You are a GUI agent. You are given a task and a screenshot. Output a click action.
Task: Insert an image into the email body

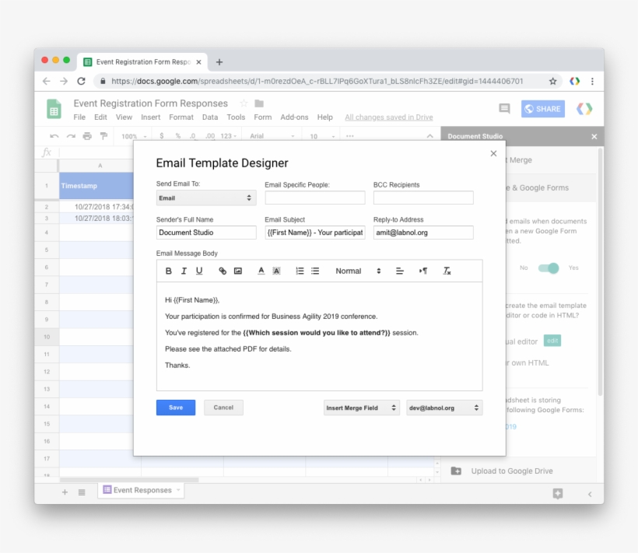coord(237,271)
